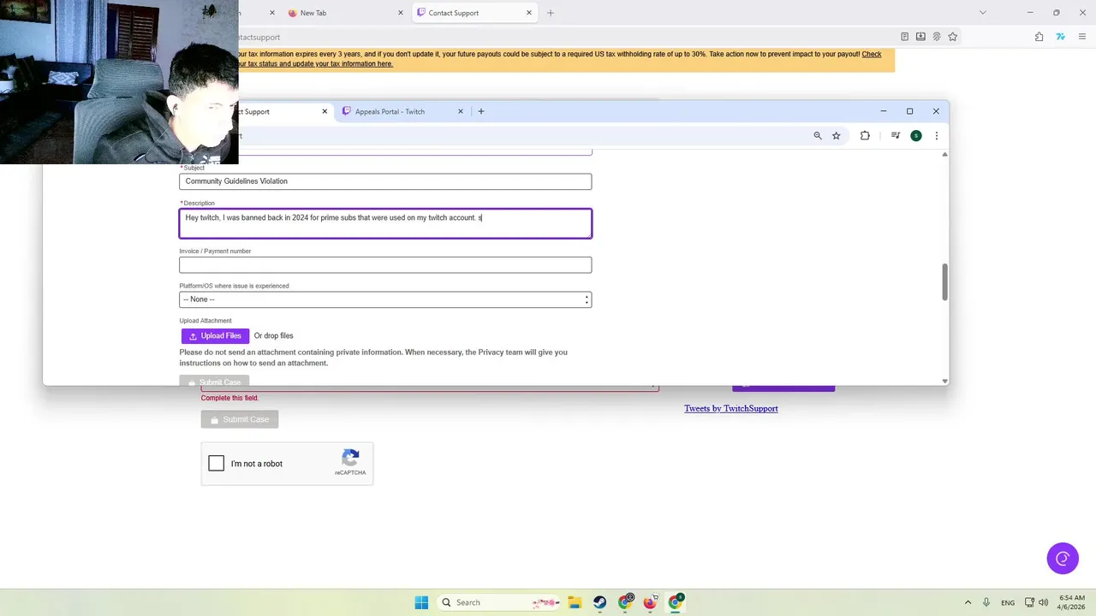Open the first Chrome icon in taskbar

[626, 602]
